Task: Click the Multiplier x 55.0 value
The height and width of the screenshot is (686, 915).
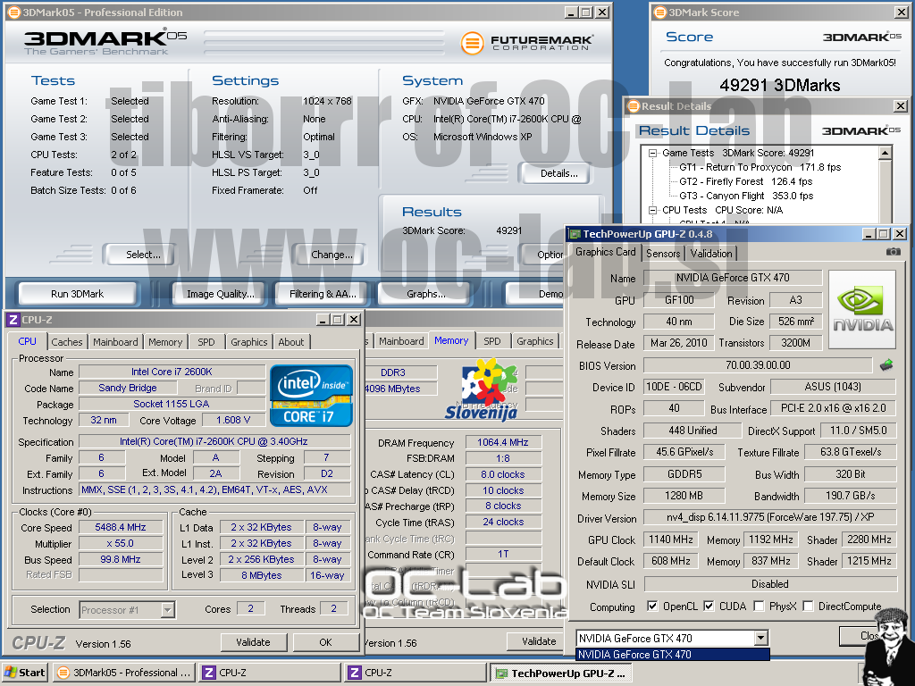Action: pyautogui.click(x=121, y=543)
